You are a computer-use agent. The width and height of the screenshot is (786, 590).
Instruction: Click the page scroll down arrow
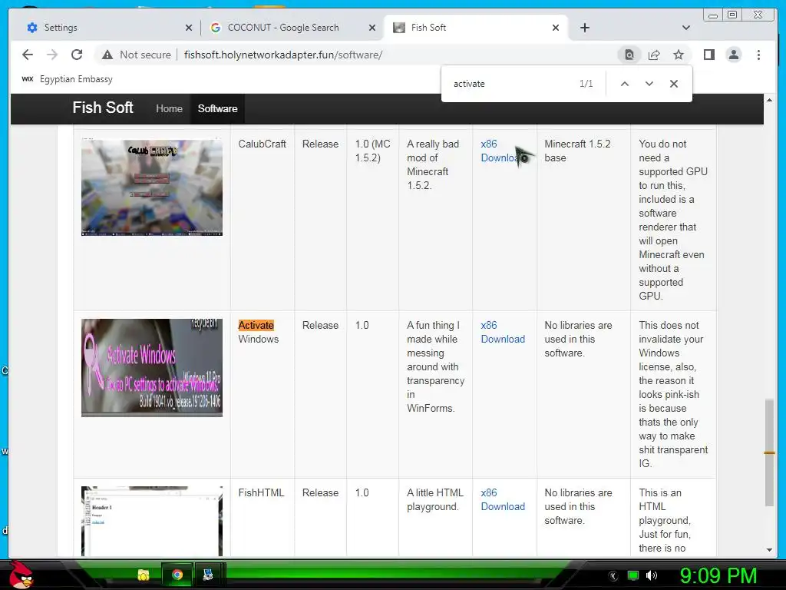769,550
